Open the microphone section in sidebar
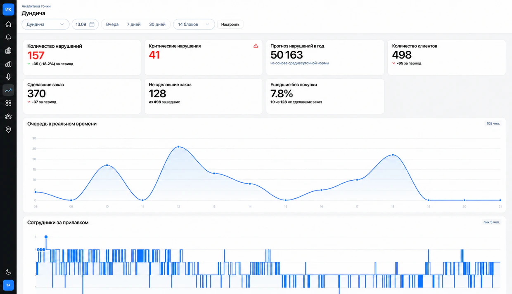Viewport: 512px width, 294px height. point(8,77)
